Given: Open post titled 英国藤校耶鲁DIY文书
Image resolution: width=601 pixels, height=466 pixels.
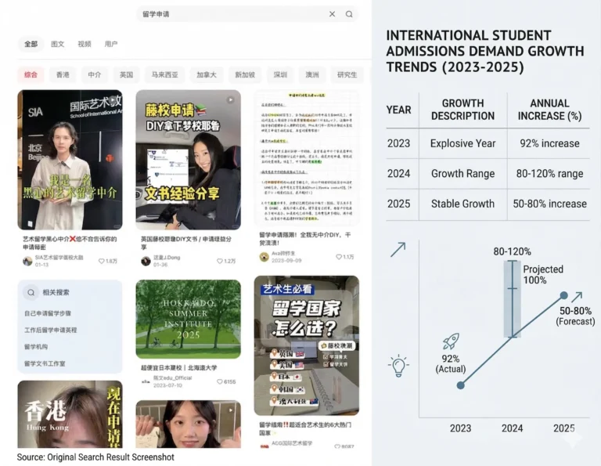Looking at the screenshot, I should pyautogui.click(x=186, y=243).
